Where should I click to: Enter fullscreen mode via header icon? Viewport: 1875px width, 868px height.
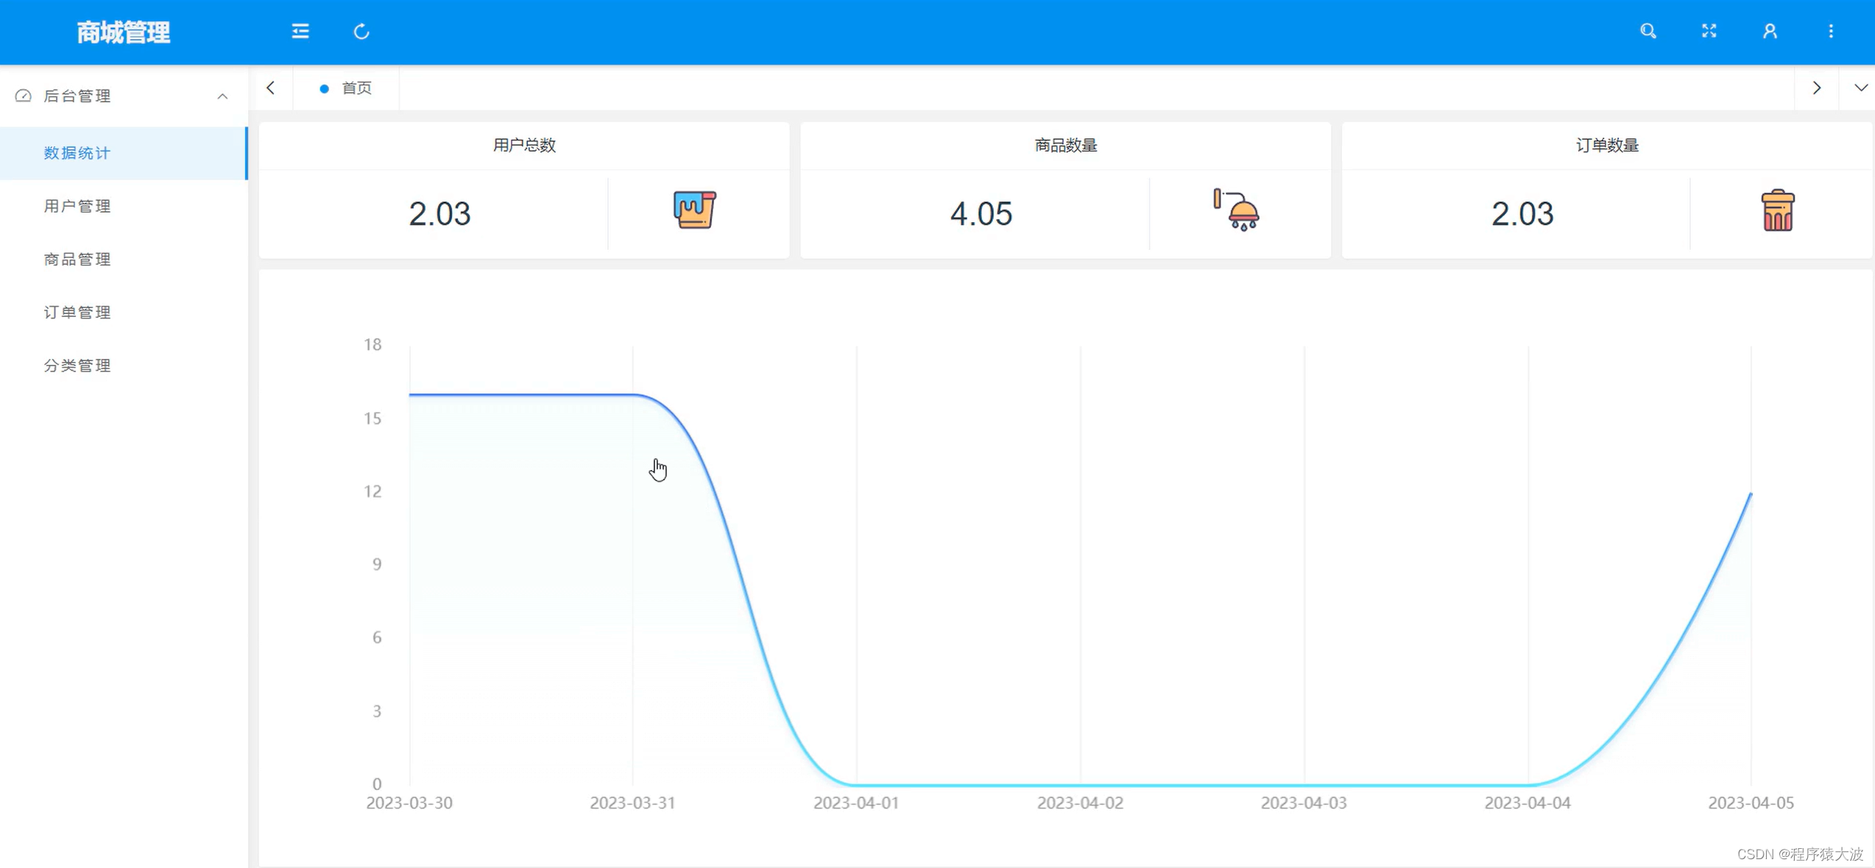[1709, 31]
